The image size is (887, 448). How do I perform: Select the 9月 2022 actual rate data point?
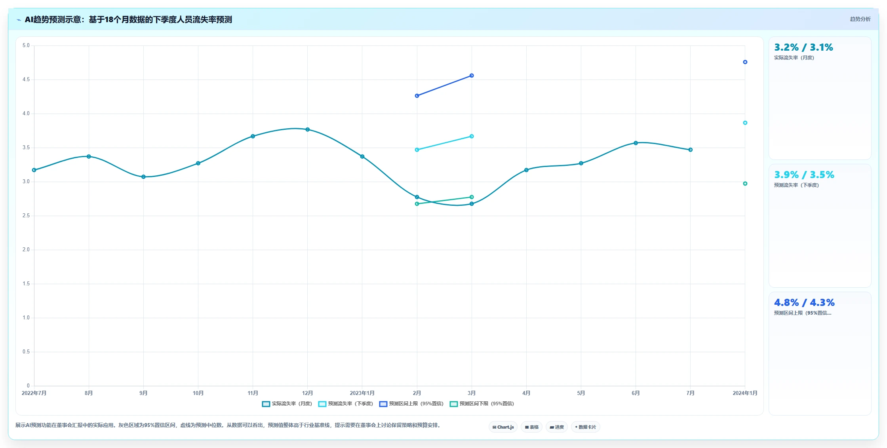(x=143, y=177)
